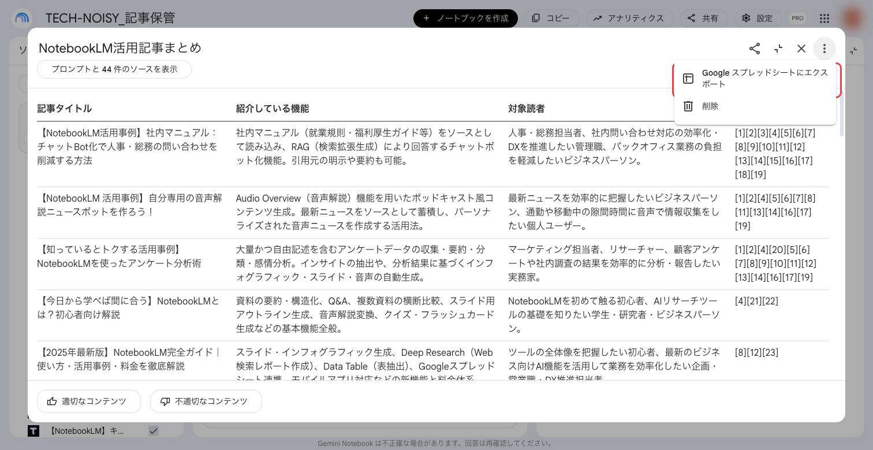This screenshot has height=450, width=873.
Task: Click the 2025年最新版 NotebookLM完全ガイド title cell
Action: tap(130, 359)
